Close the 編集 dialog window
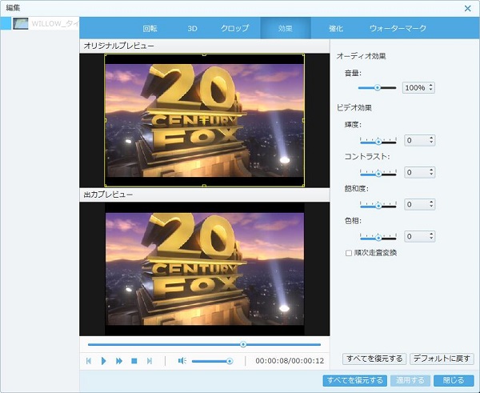This screenshot has width=480, height=393. point(467,8)
